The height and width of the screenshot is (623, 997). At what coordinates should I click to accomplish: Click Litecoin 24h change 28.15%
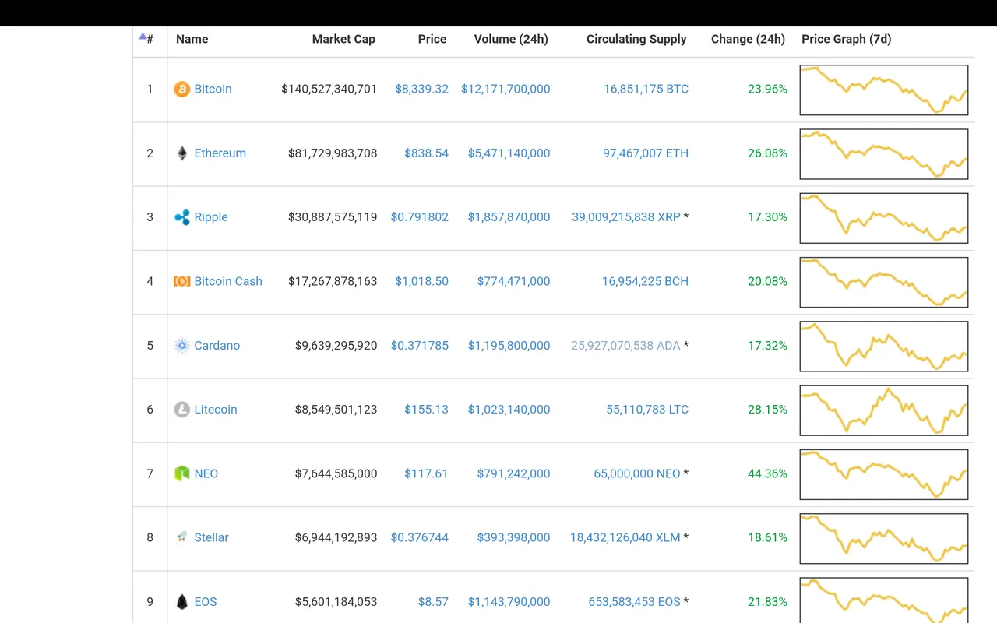[767, 410]
